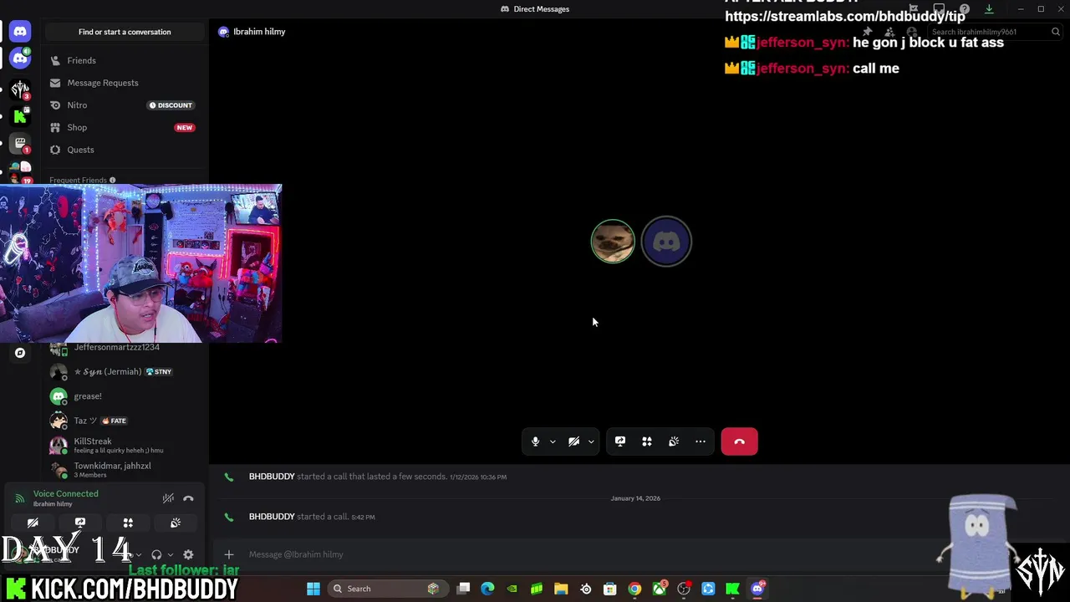The image size is (1070, 602).
Task: Click BHDBUDDY in the 5:42 PM call entry
Action: point(272,517)
